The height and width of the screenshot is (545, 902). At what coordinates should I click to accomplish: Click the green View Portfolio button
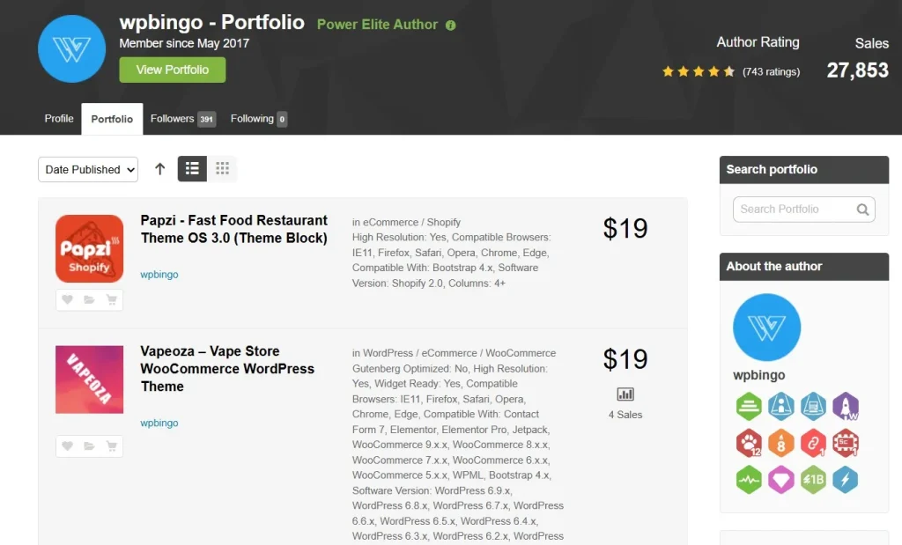click(173, 70)
